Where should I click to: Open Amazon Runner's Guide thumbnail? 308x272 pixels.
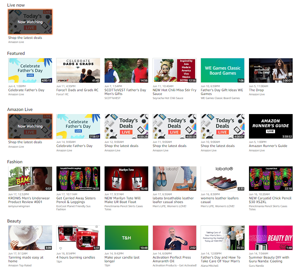[x=271, y=126]
